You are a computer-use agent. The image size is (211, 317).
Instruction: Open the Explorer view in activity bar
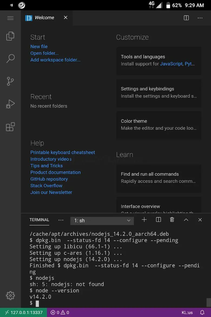[10, 36]
